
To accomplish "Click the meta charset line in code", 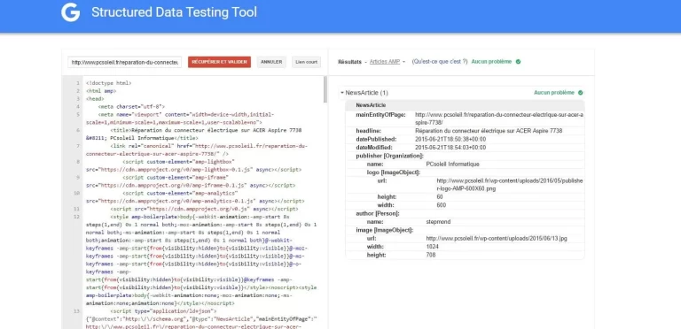I will tap(131, 106).
